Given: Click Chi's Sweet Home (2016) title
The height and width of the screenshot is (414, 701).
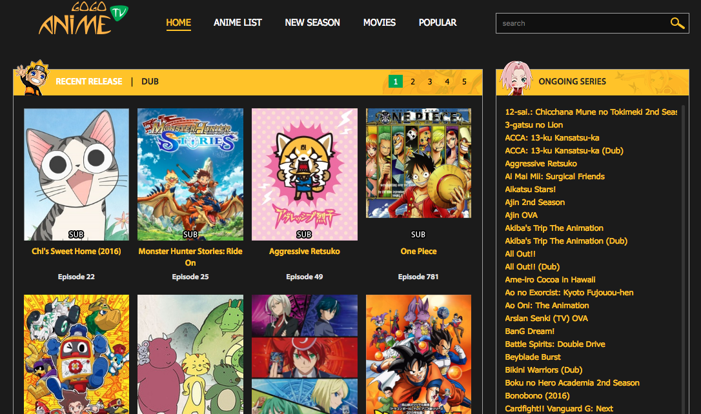Looking at the screenshot, I should pyautogui.click(x=76, y=251).
